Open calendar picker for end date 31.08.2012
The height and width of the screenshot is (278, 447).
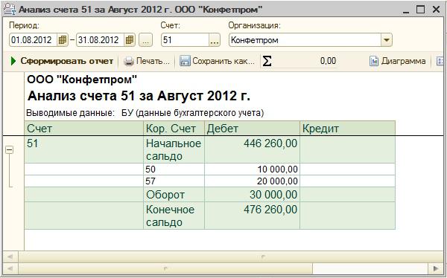(130, 40)
